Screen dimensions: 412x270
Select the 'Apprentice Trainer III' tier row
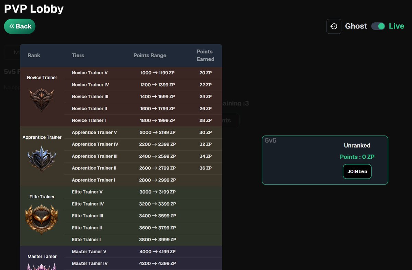(x=143, y=156)
